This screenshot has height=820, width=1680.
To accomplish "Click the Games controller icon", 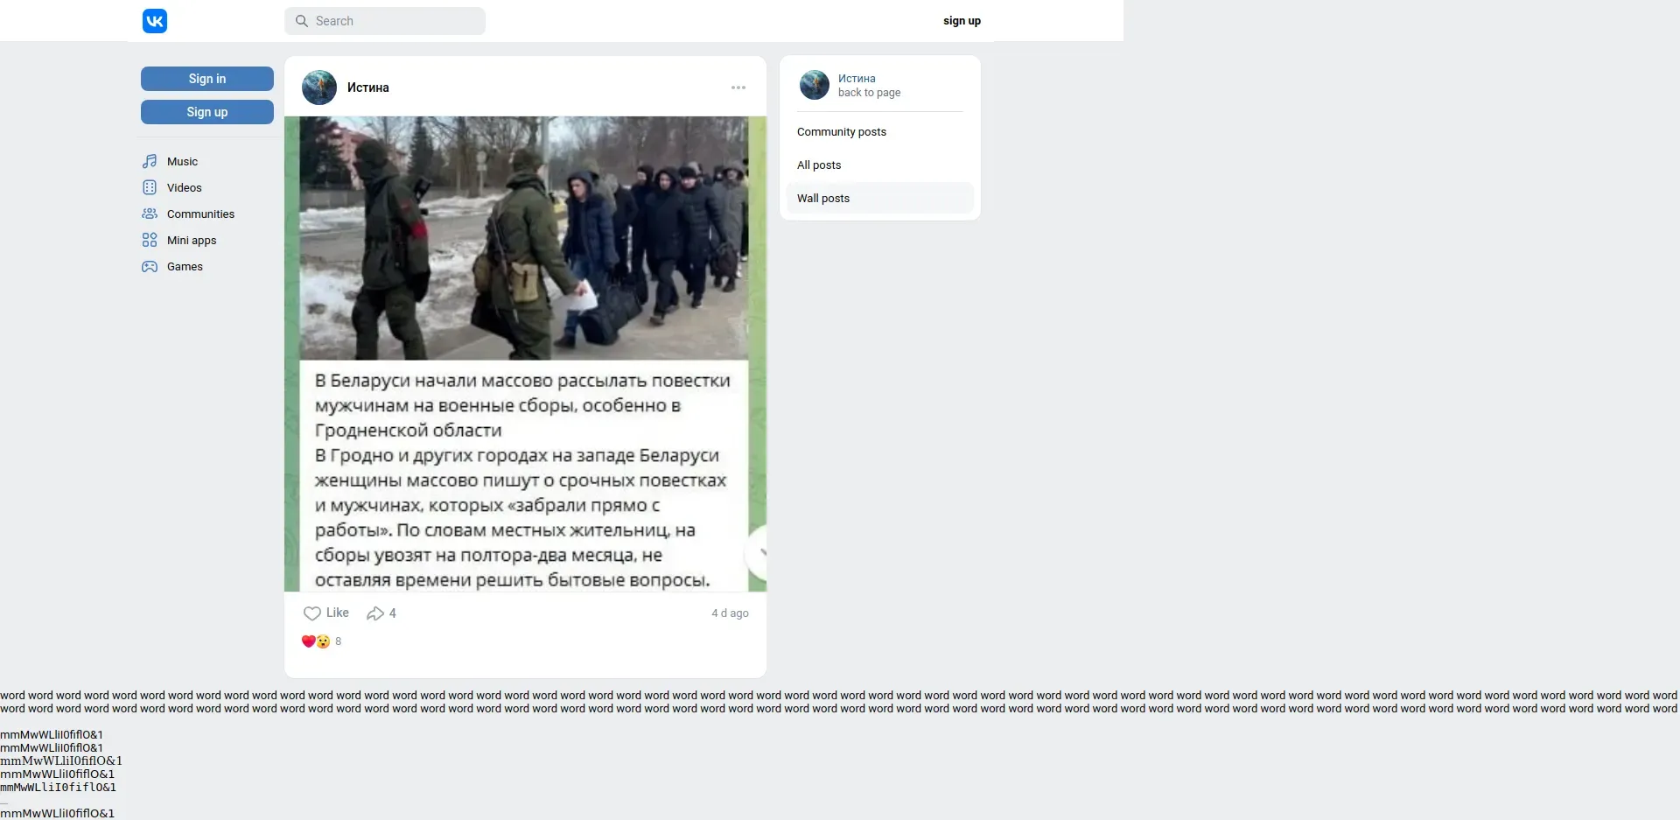I will (150, 266).
